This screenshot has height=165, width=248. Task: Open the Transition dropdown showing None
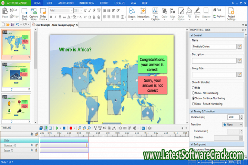point(232,124)
